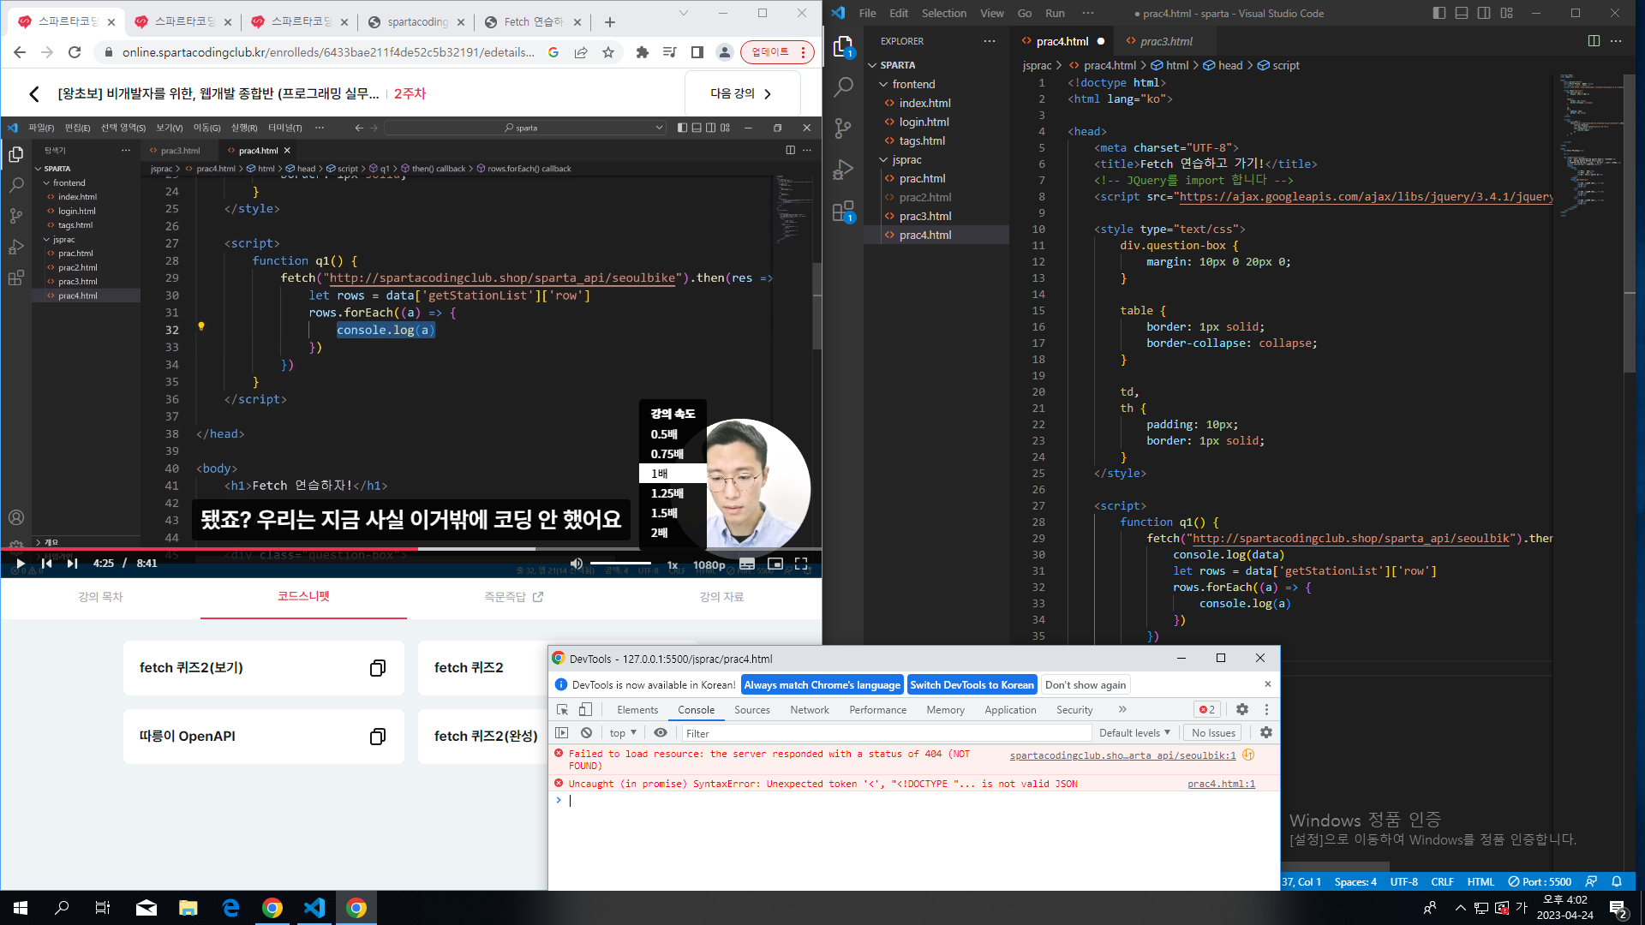Open 강의 목차 tab
The image size is (1645, 925).
(x=100, y=597)
